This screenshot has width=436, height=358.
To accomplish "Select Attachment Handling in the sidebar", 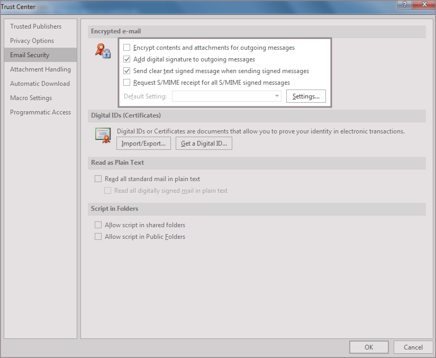I will pyautogui.click(x=40, y=69).
